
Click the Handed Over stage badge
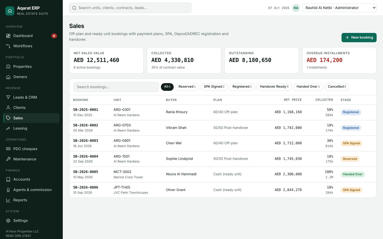(353, 174)
